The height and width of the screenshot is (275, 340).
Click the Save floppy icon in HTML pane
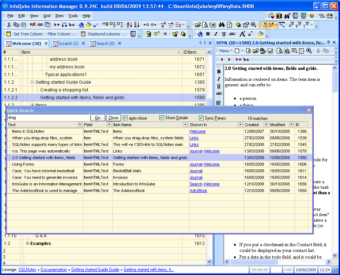(270, 51)
